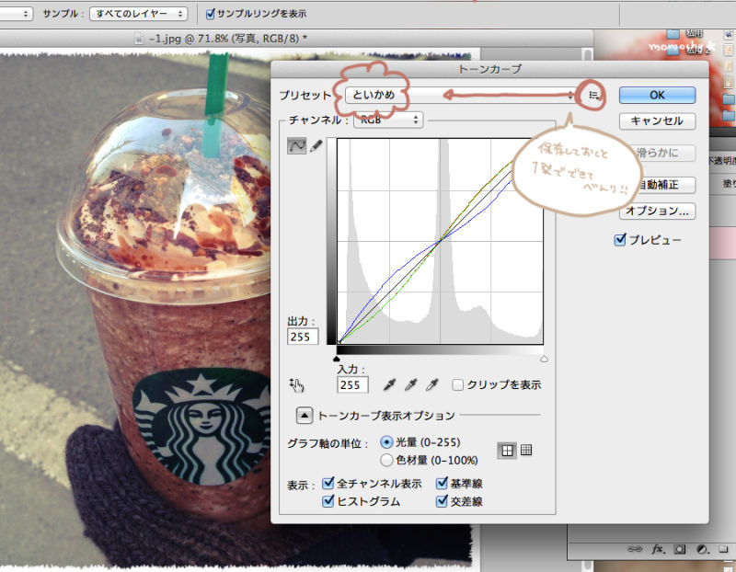Image resolution: width=736 pixels, height=572 pixels.
Task: Select 色材量 (0-100%) radio button
Action: click(386, 460)
